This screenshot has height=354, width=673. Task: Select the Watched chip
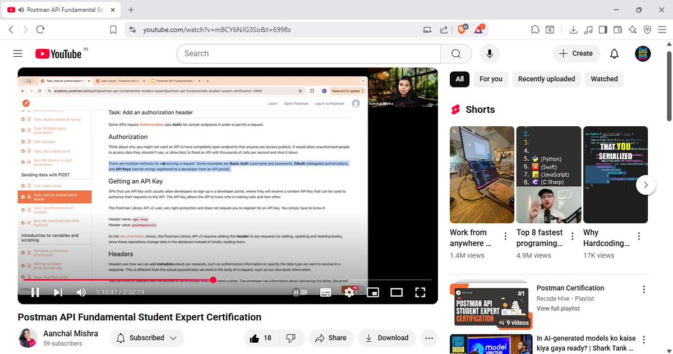point(604,79)
